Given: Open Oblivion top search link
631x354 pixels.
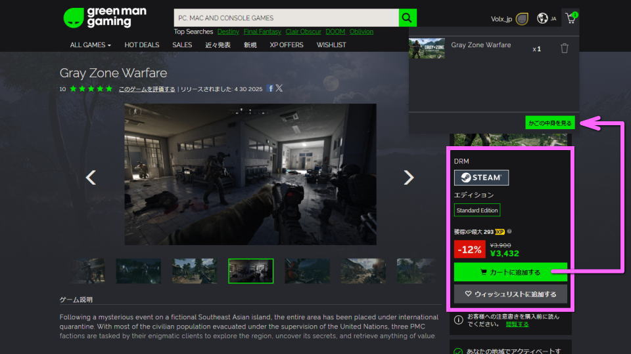Looking at the screenshot, I should click(x=362, y=31).
